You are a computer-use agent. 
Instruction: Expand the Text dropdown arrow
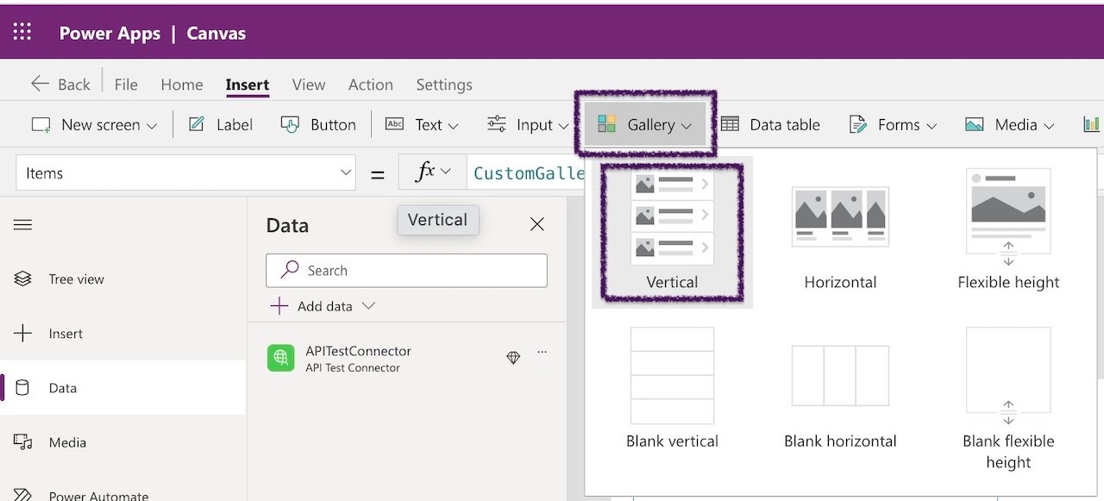pos(454,126)
